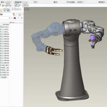This screenshot has height=107, width=107.
Task: Click the binoculars find icon in tree search
Action: click(15, 18)
